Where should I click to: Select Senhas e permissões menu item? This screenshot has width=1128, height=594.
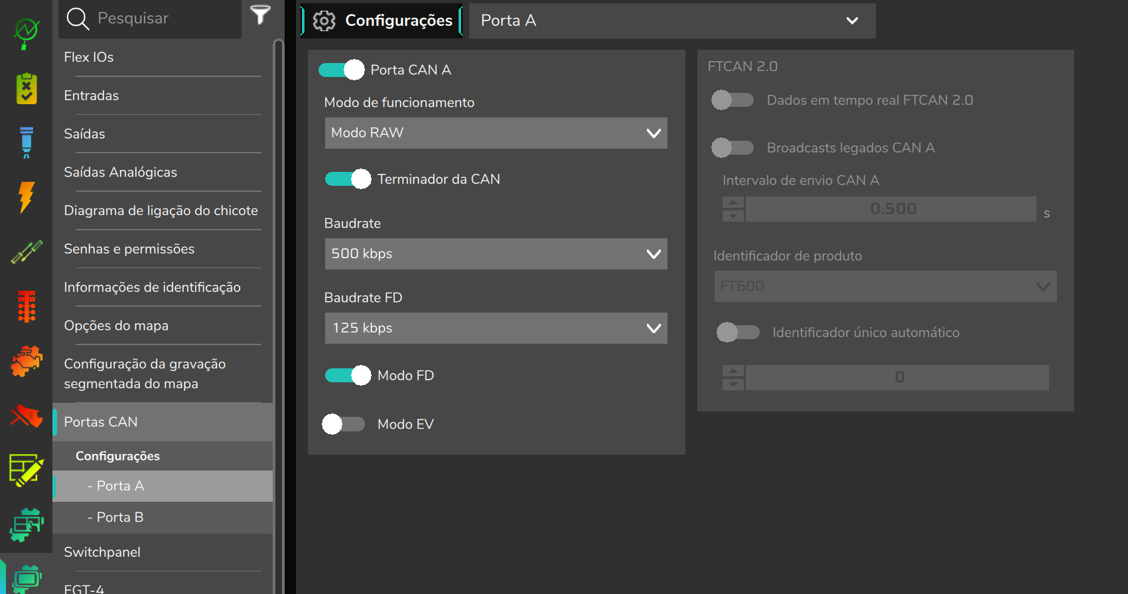click(163, 249)
